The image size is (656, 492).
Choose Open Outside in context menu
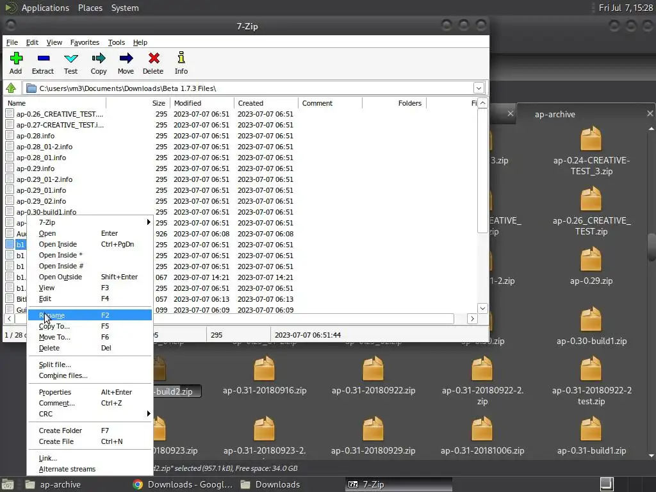click(90, 277)
